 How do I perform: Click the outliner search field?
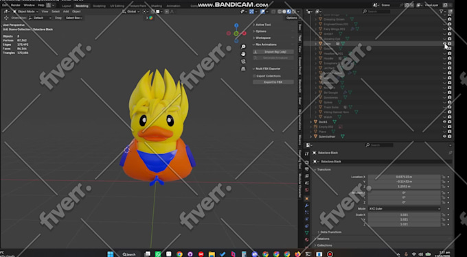click(376, 11)
